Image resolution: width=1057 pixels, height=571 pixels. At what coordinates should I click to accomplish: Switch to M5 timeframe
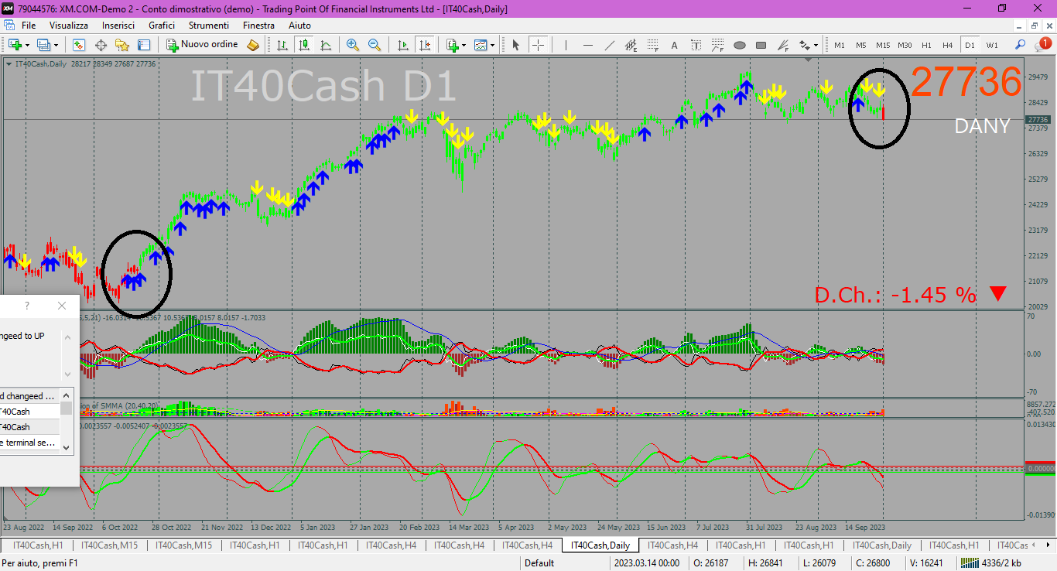(860, 45)
